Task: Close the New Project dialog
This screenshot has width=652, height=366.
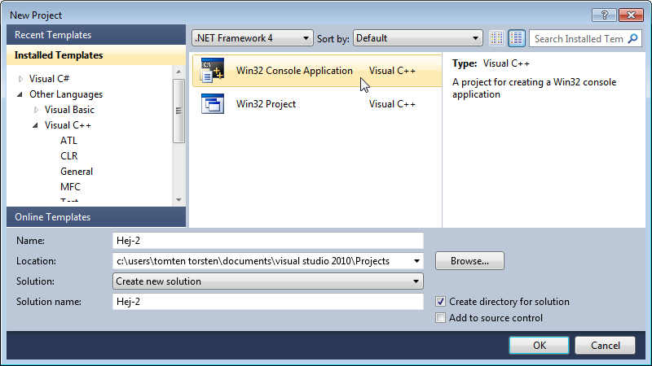Action: [631, 15]
